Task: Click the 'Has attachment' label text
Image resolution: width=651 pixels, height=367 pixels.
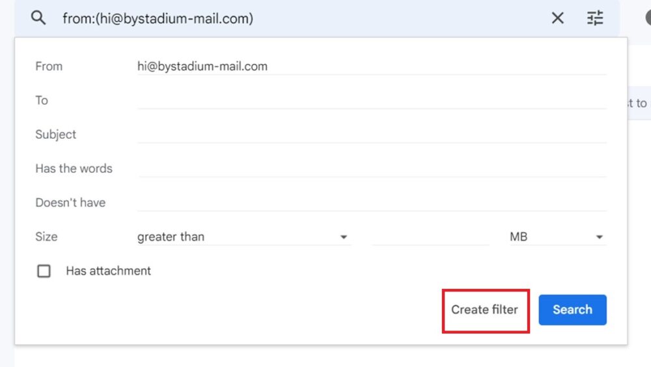Action: 108,271
